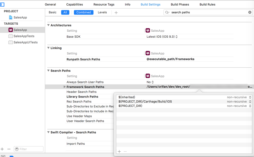This screenshot has width=254, height=157.
Task: Switch to the Basic settings filter
Action: [x=53, y=12]
